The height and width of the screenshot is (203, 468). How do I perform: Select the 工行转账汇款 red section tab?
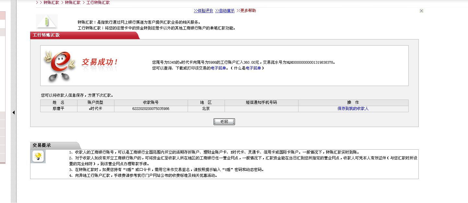[x=46, y=35]
